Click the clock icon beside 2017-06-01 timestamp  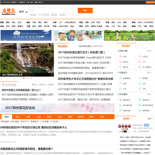1,142
